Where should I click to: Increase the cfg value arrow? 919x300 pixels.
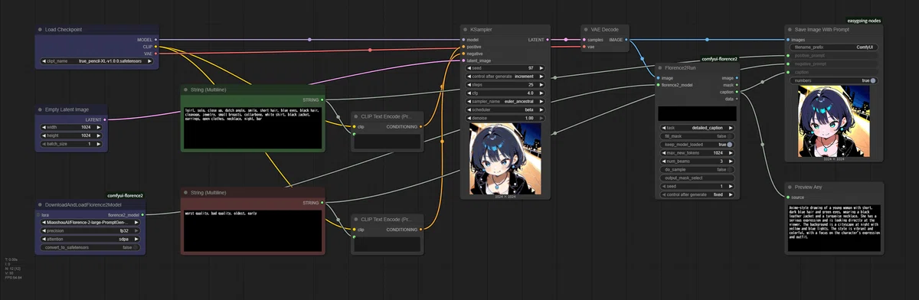click(541, 93)
